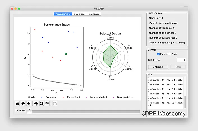Screen dimensions: 198x131
Task: Go forward to next plot view
Action: 29,104
